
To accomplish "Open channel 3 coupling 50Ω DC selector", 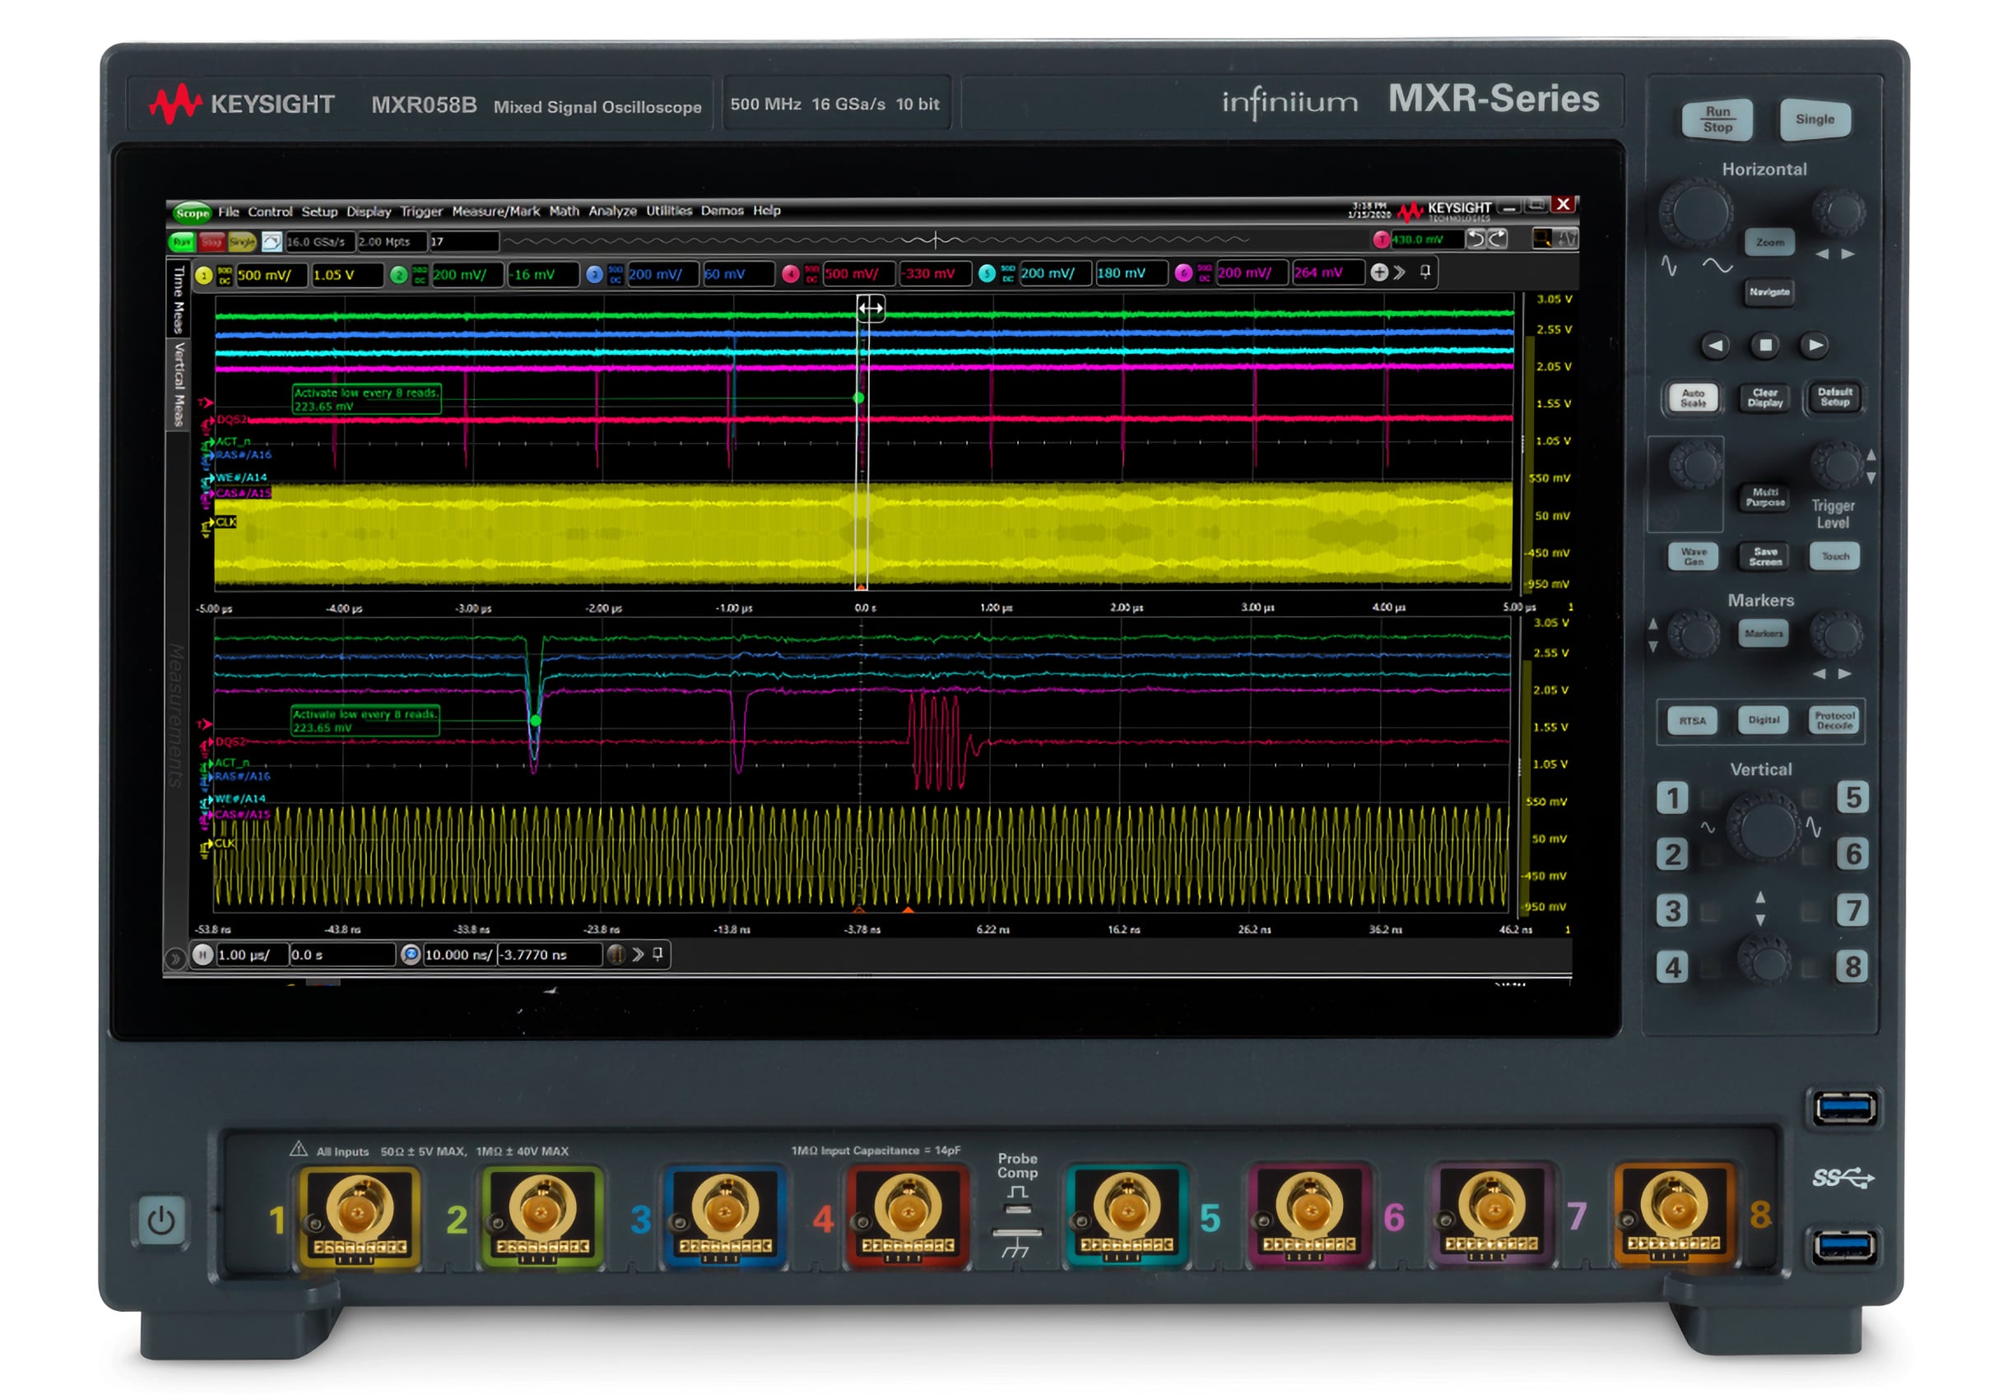I will click(x=616, y=275).
